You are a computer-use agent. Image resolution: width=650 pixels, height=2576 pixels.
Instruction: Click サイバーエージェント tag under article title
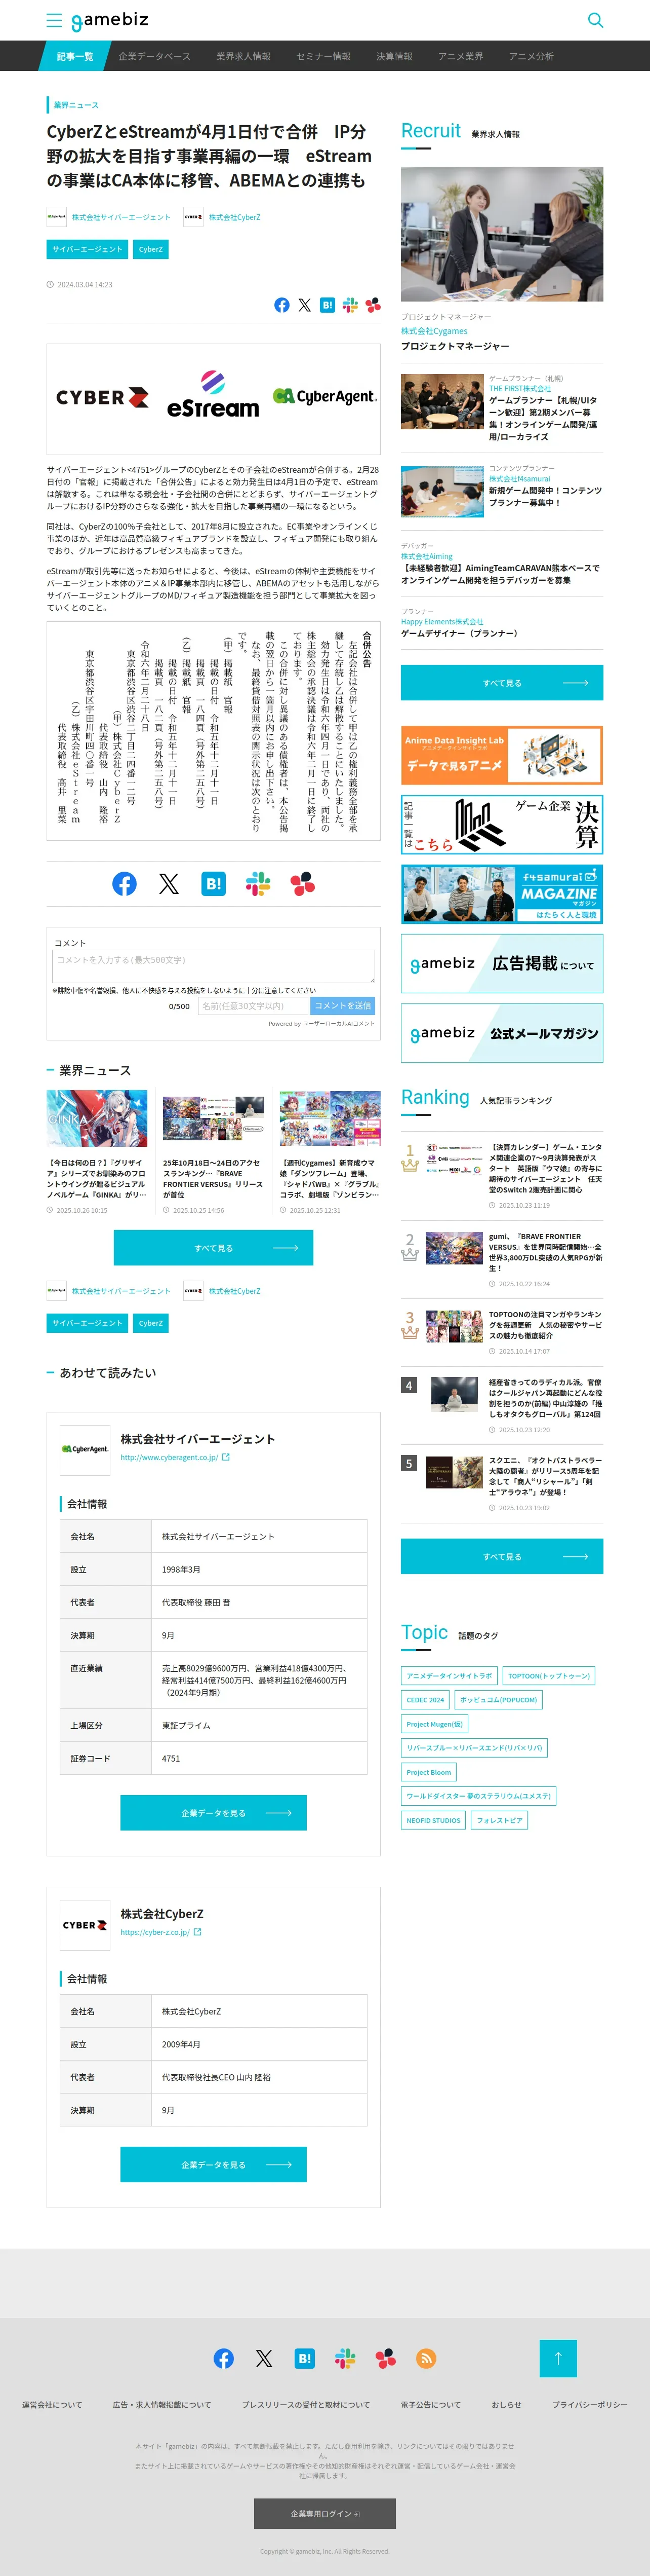click(88, 249)
